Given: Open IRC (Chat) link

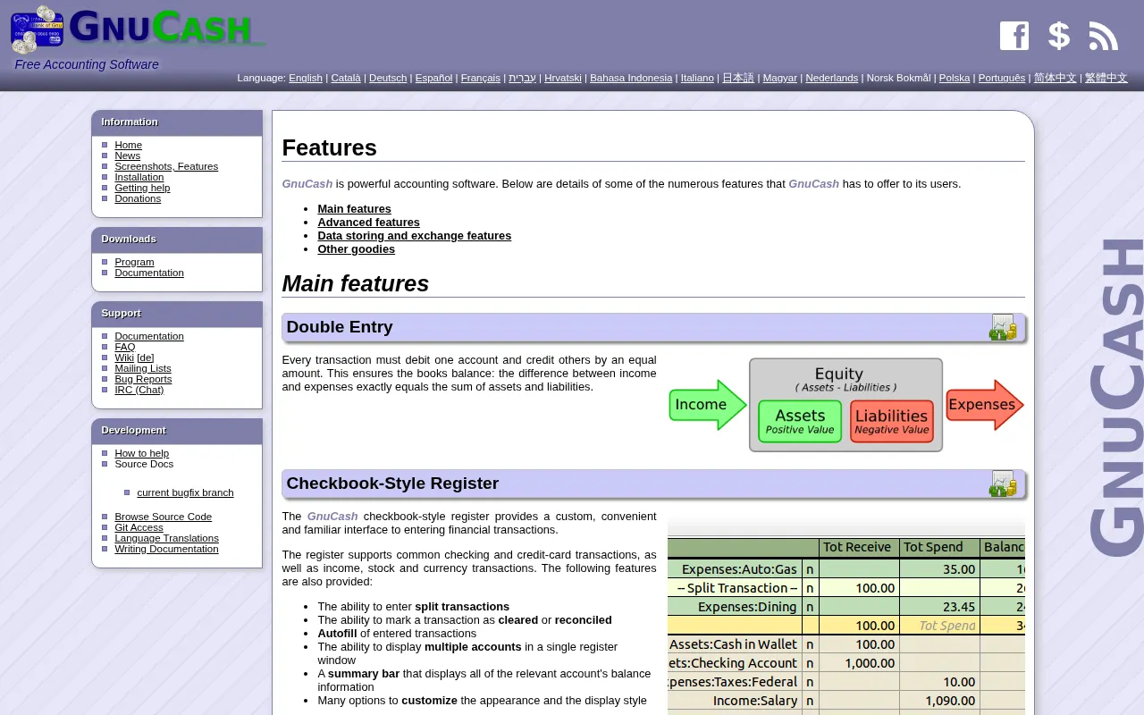Looking at the screenshot, I should click(139, 390).
